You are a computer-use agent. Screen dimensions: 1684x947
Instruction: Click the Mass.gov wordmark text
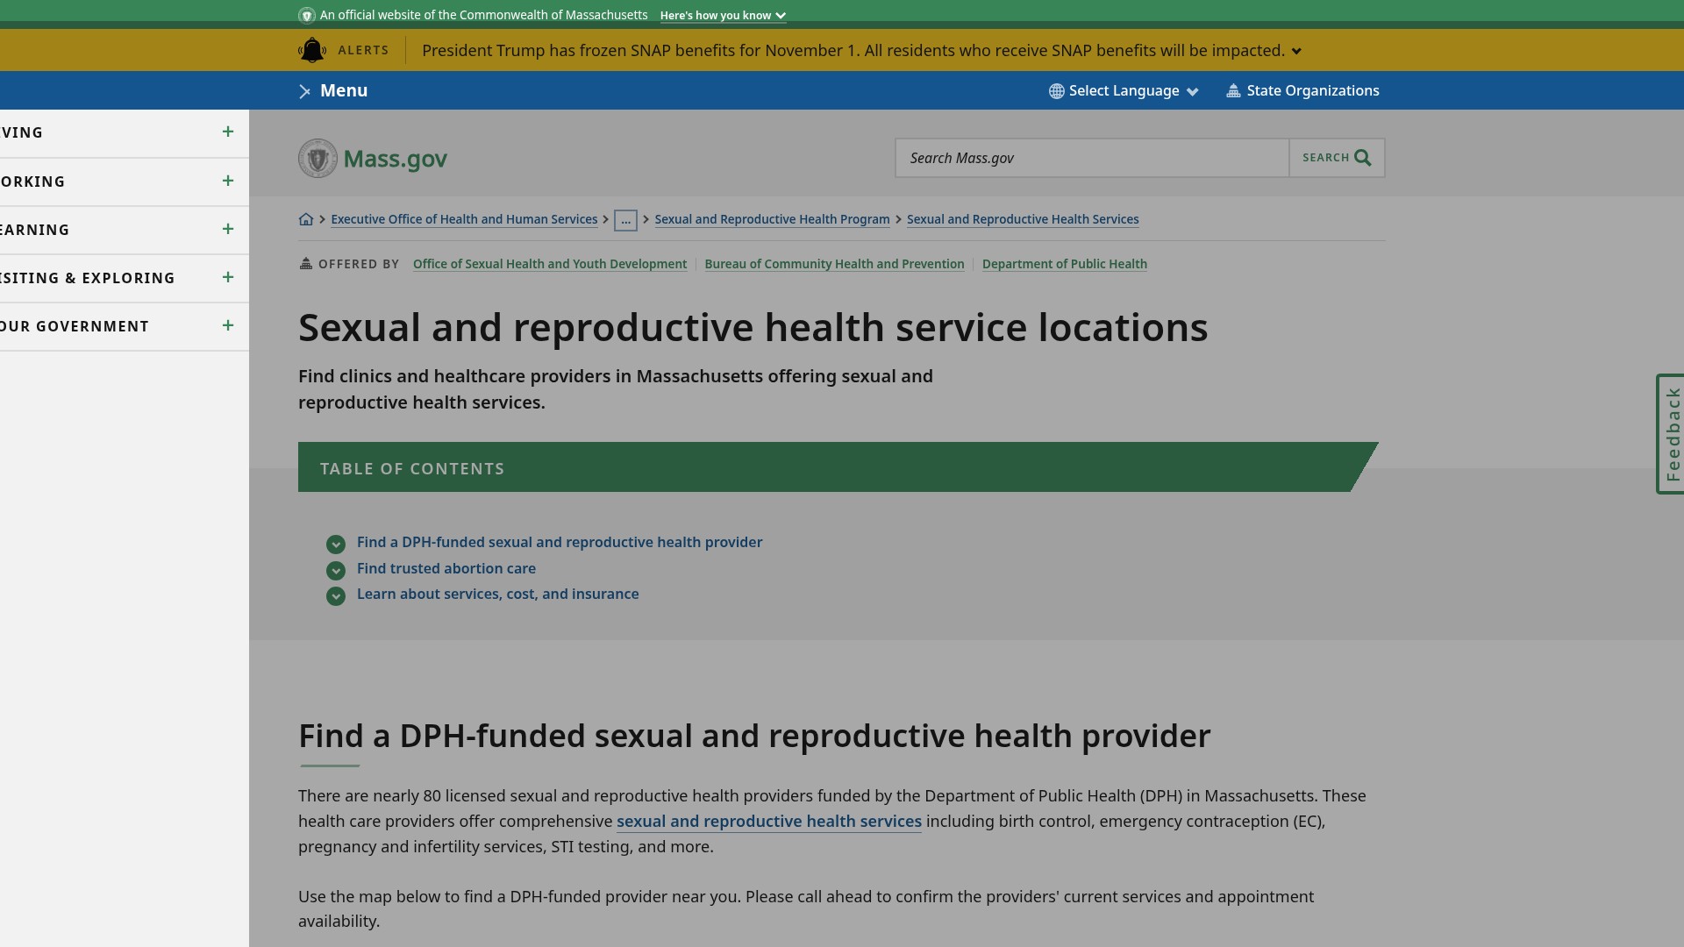click(396, 159)
